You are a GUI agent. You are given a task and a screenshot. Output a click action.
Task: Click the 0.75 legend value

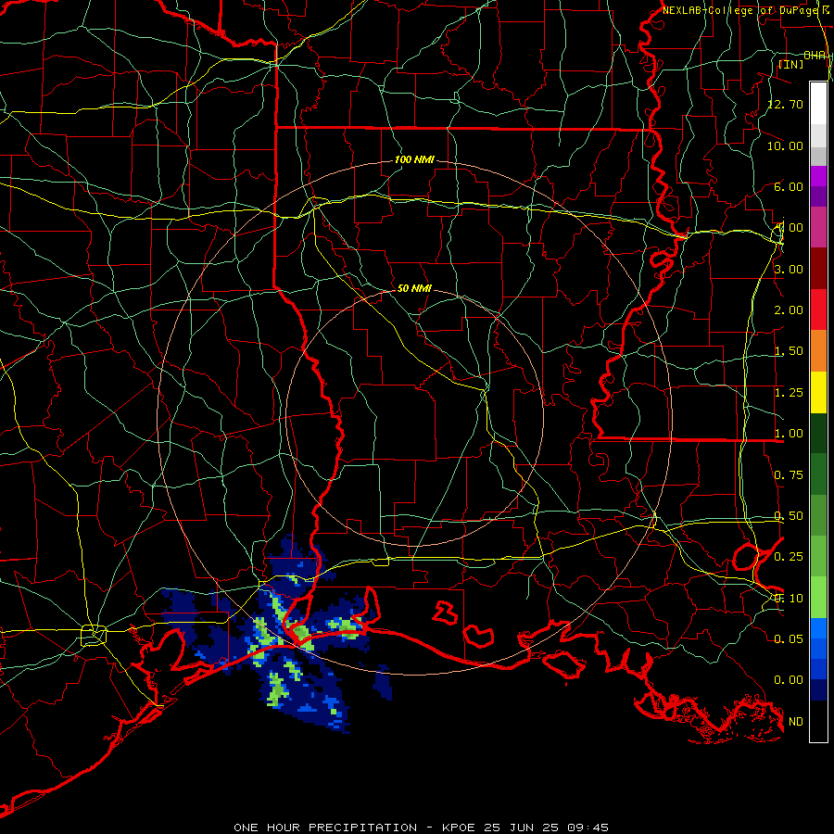pyautogui.click(x=789, y=475)
